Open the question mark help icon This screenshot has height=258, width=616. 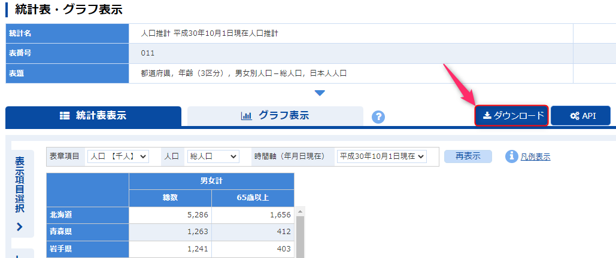coord(378,117)
